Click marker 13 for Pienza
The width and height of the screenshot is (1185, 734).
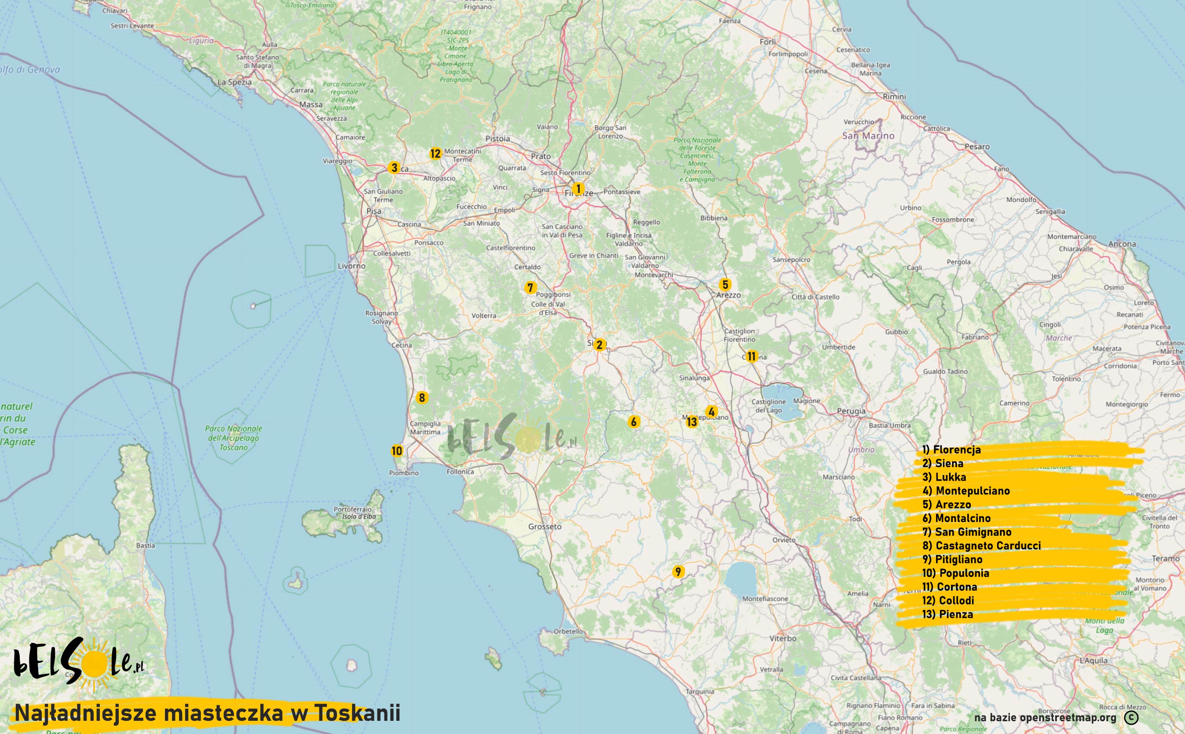coord(692,422)
